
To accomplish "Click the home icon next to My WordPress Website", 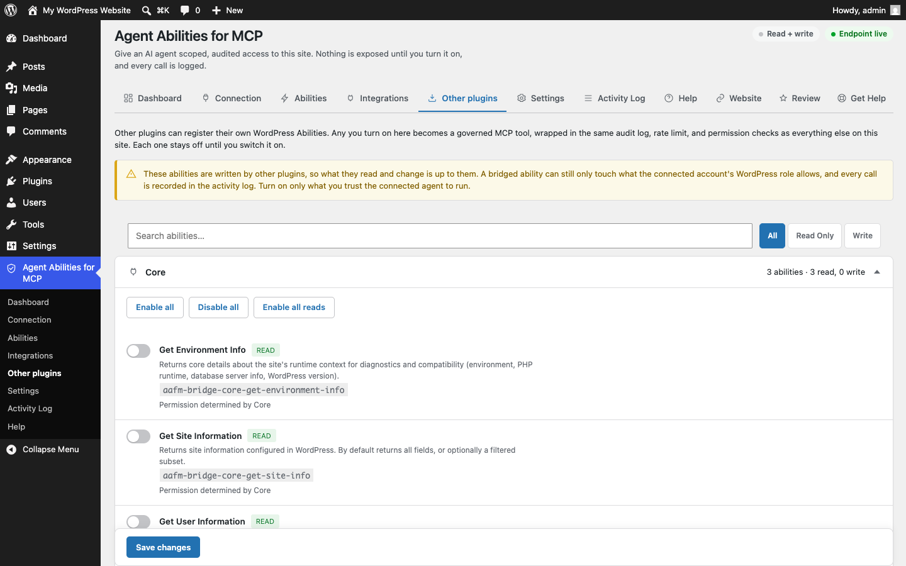I will pyautogui.click(x=33, y=10).
